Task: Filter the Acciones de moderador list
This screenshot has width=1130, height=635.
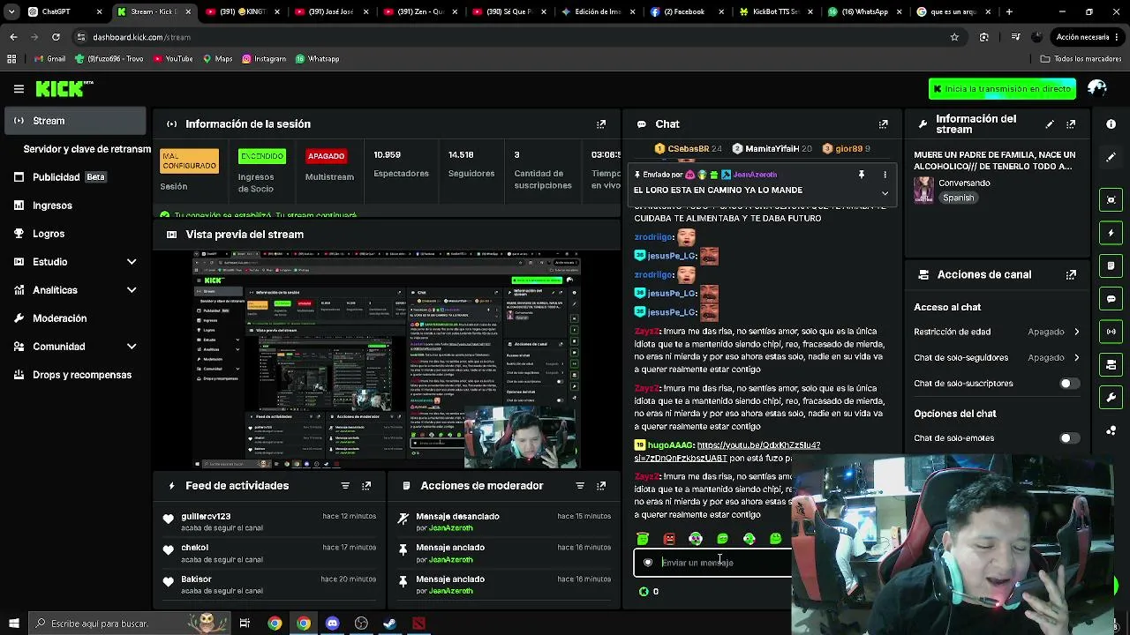Action: (x=580, y=486)
